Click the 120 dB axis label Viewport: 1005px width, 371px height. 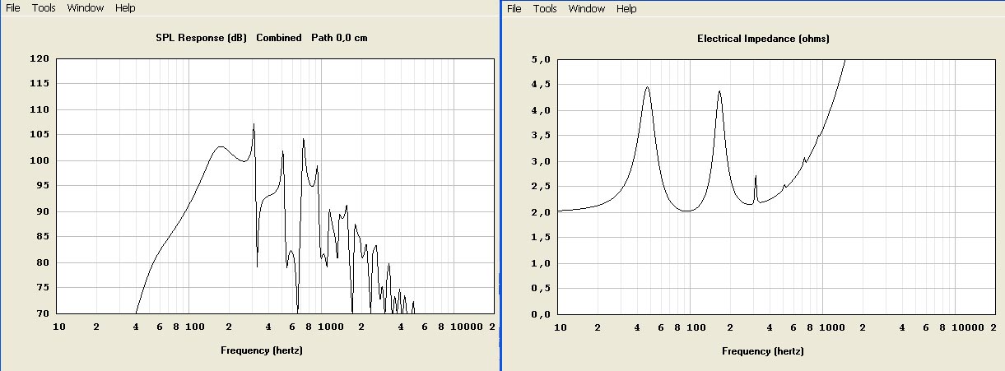tap(40, 59)
